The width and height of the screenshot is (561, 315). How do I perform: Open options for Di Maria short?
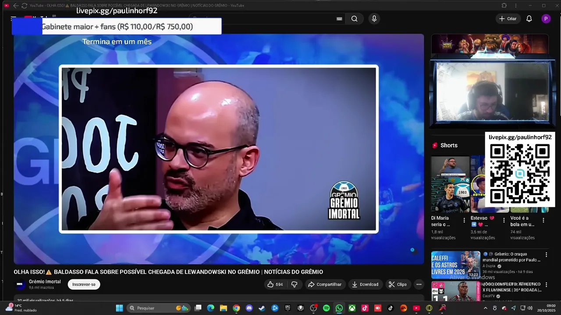pos(464,220)
